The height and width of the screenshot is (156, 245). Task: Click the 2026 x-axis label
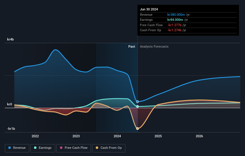199,136
